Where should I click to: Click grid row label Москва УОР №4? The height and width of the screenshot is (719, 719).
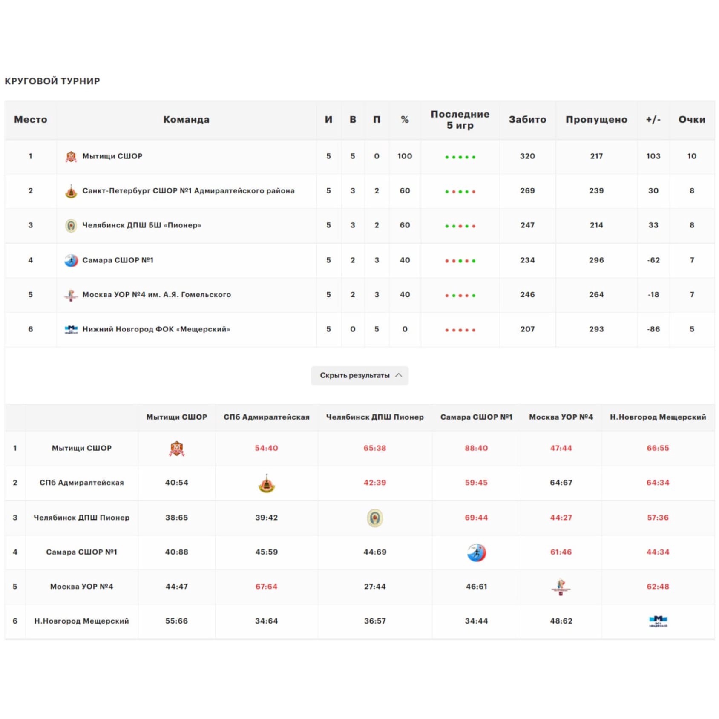click(x=82, y=587)
